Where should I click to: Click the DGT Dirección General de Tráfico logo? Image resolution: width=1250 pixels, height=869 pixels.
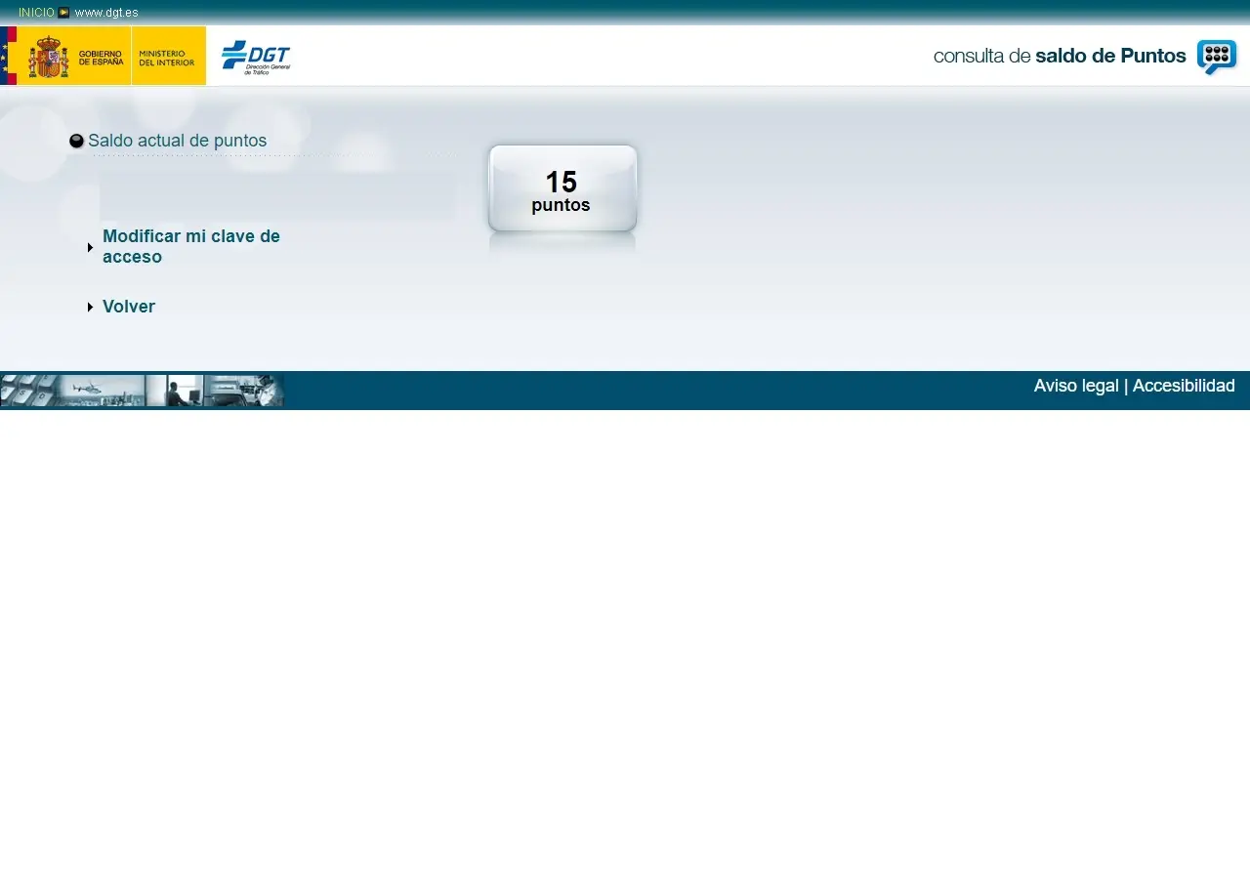coord(256,57)
